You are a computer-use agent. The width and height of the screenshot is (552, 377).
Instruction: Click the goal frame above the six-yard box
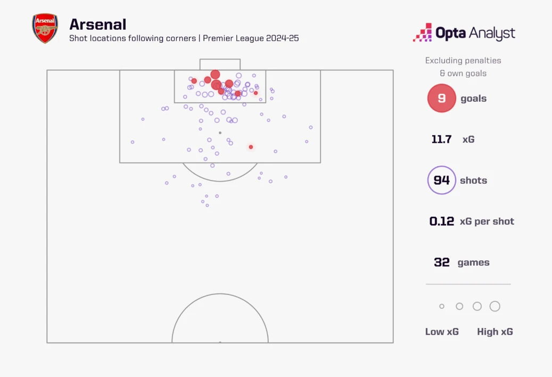(x=220, y=64)
